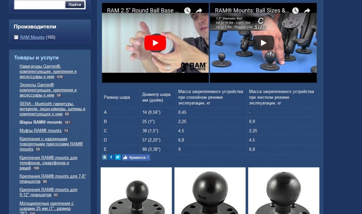Open first small ball base product image
Viewport: 362px width, 214px height.
tap(136, 191)
